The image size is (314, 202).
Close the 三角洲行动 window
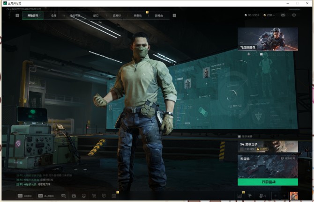point(307,3)
